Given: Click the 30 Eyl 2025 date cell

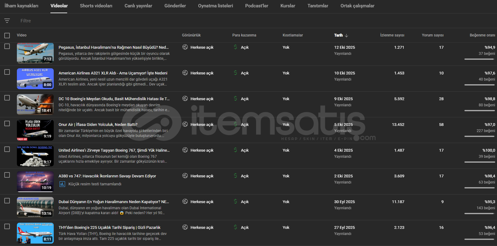Looking at the screenshot, I should [x=344, y=202].
